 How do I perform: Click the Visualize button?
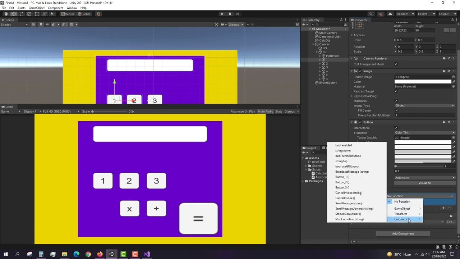click(424, 183)
